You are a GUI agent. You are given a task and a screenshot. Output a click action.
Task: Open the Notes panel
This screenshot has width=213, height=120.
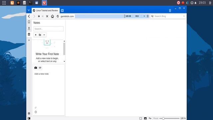pyautogui.click(x=29, y=34)
